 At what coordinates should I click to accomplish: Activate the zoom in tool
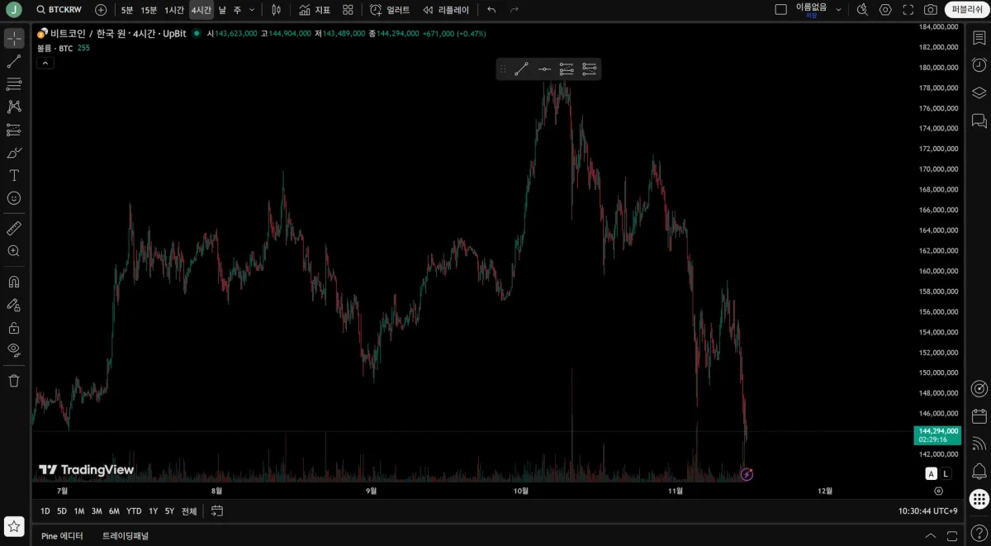(x=14, y=251)
